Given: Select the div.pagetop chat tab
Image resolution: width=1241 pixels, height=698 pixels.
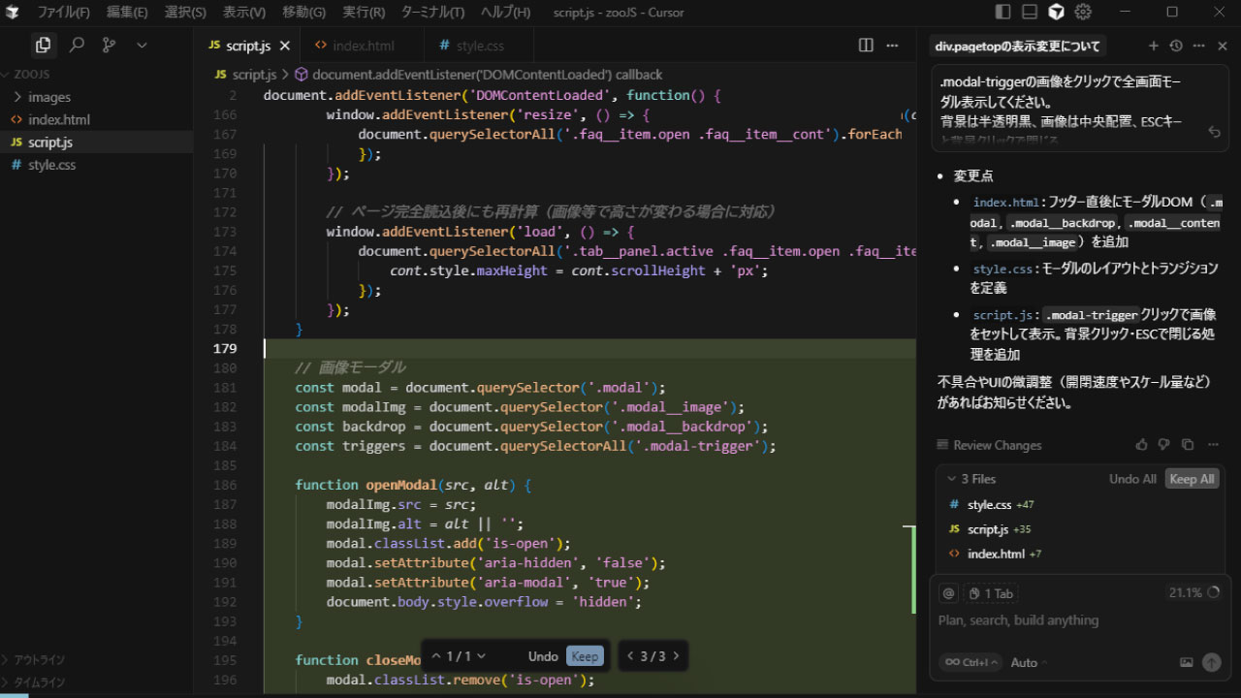Looking at the screenshot, I should click(1017, 46).
